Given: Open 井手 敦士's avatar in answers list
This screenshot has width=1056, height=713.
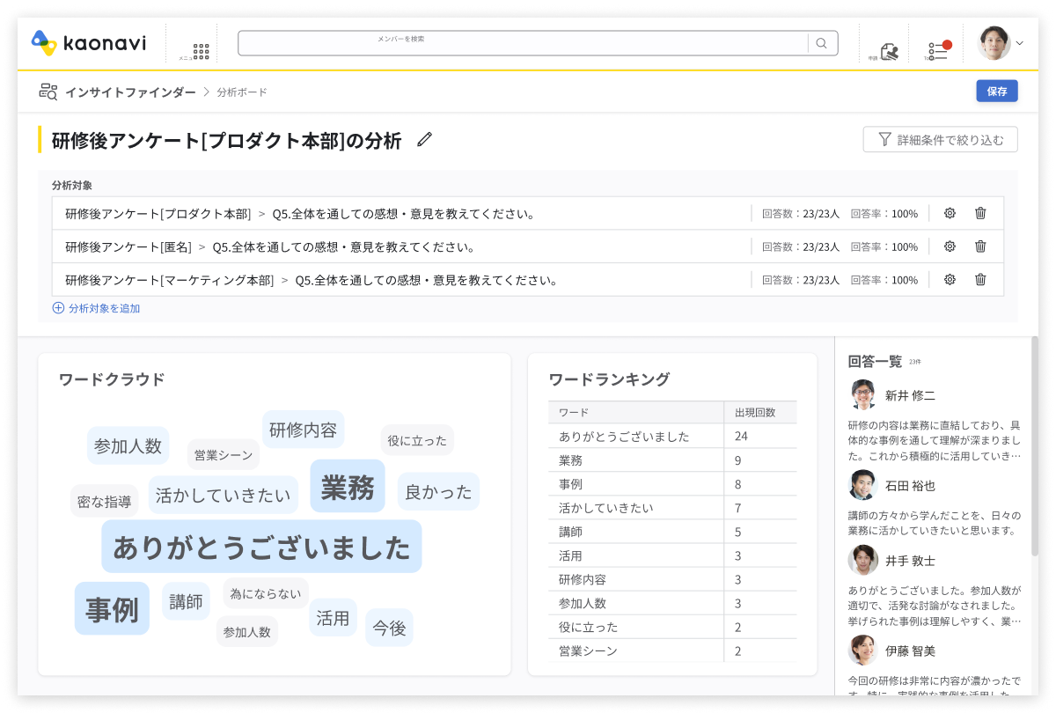Looking at the screenshot, I should 863,560.
